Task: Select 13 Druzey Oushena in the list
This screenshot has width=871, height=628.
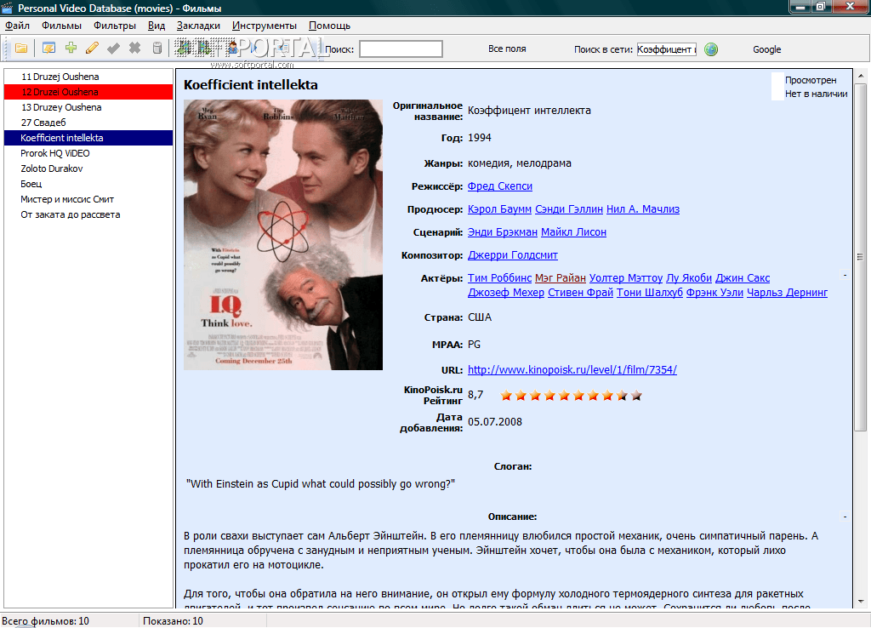Action: coord(88,107)
